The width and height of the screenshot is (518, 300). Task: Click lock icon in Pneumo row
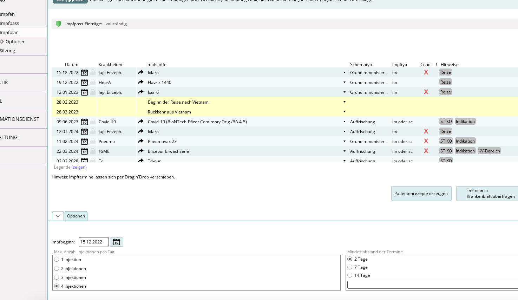[x=93, y=141]
